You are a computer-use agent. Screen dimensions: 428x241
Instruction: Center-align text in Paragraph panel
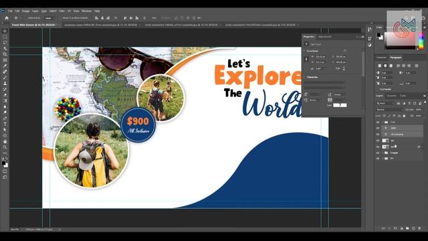(x=385, y=66)
